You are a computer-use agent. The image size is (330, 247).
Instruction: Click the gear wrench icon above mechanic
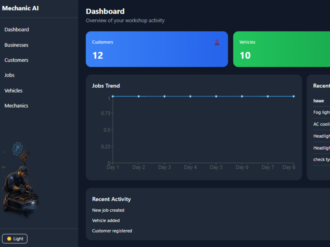click(17, 149)
